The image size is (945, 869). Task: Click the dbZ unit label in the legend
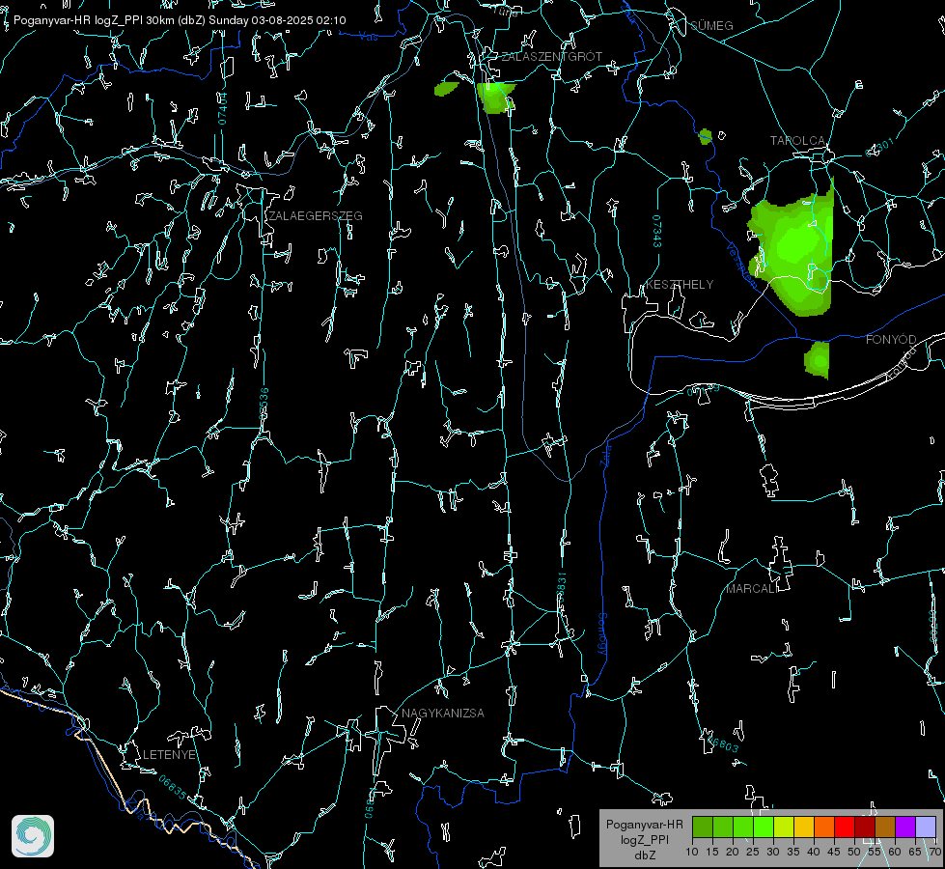coord(644,855)
